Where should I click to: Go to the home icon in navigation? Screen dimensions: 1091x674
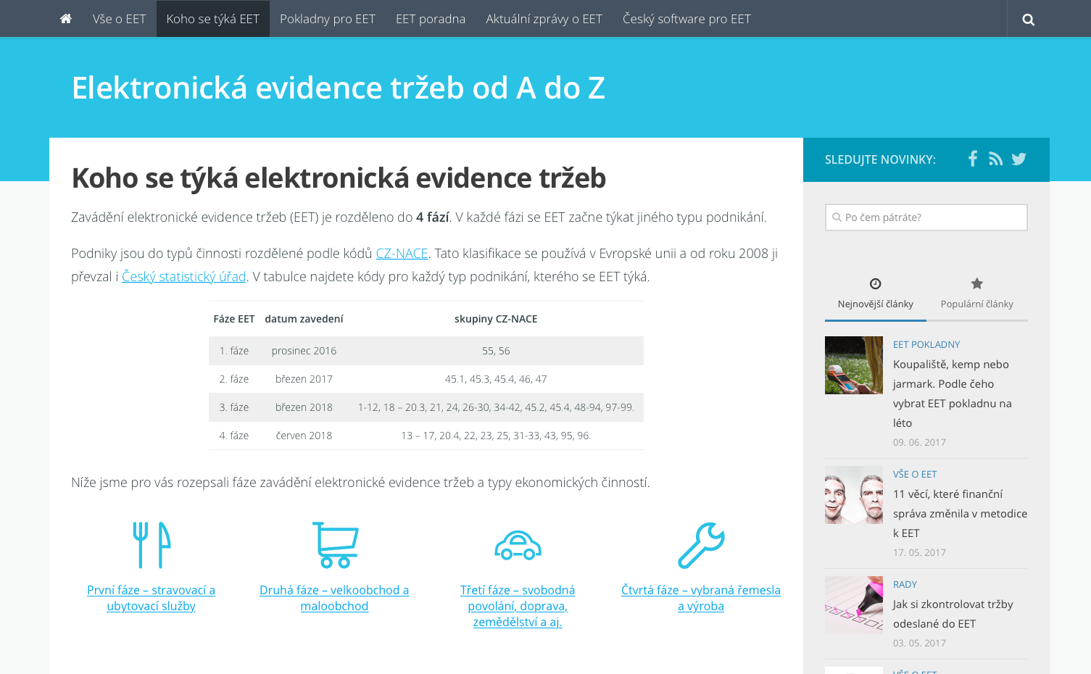coord(66,19)
